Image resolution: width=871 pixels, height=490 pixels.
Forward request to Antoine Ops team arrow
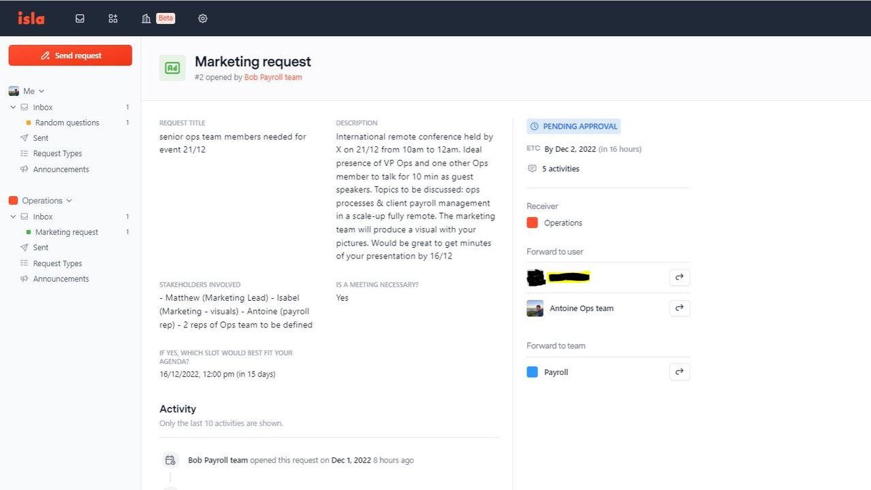679,308
